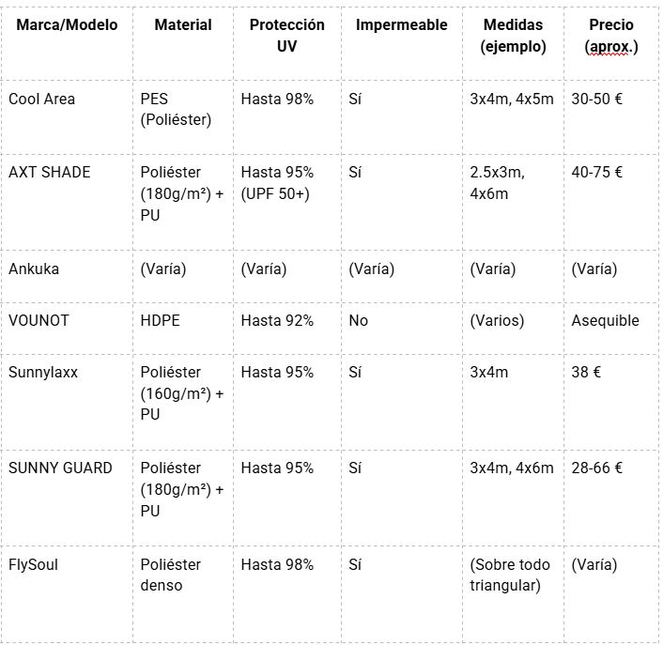Select the Material header cell

tap(183, 25)
